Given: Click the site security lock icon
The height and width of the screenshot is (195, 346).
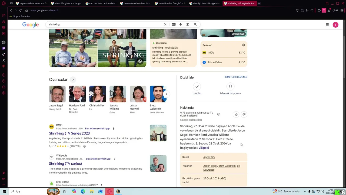Looking at the screenshot, I should [x=26, y=10].
